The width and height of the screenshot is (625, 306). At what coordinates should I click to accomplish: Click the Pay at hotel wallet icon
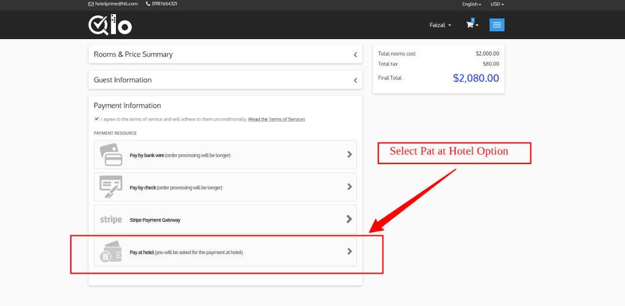[111, 251]
